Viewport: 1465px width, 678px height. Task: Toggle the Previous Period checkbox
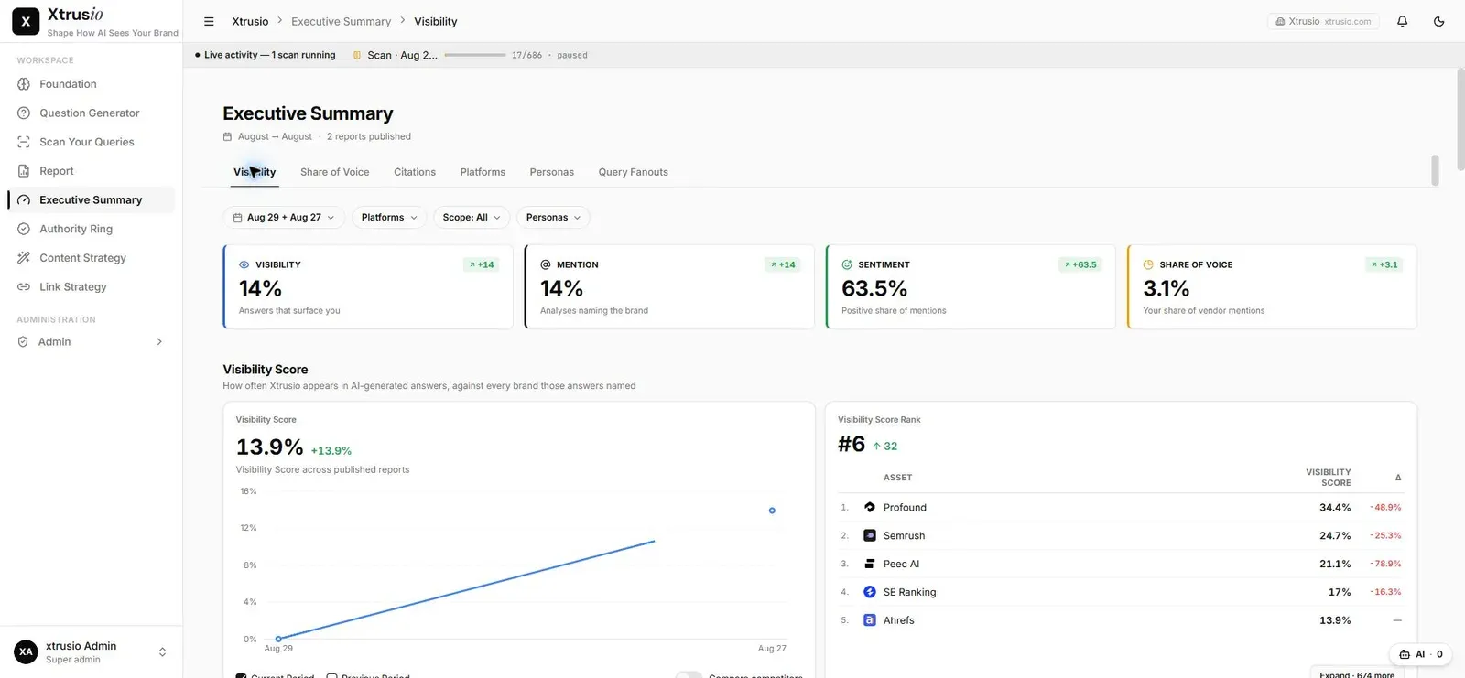pos(332,676)
